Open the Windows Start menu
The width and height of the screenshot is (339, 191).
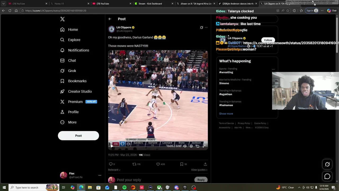pyautogui.click(x=4, y=188)
